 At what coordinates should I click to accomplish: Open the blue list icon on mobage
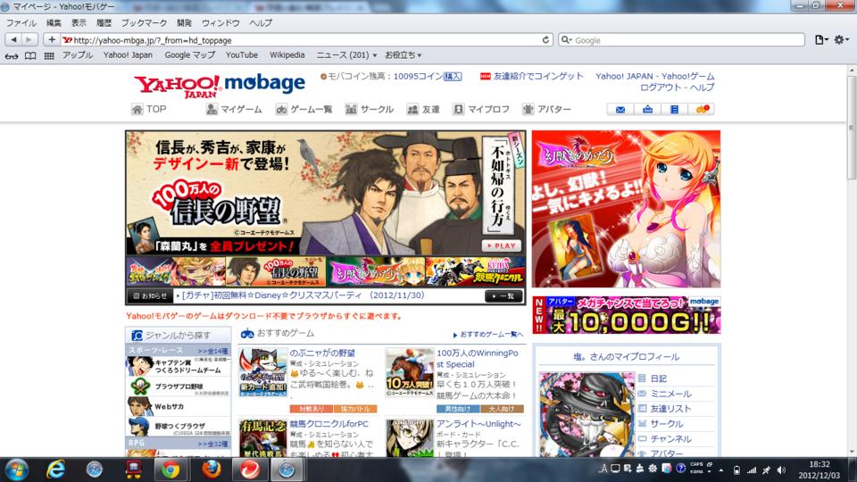[675, 109]
